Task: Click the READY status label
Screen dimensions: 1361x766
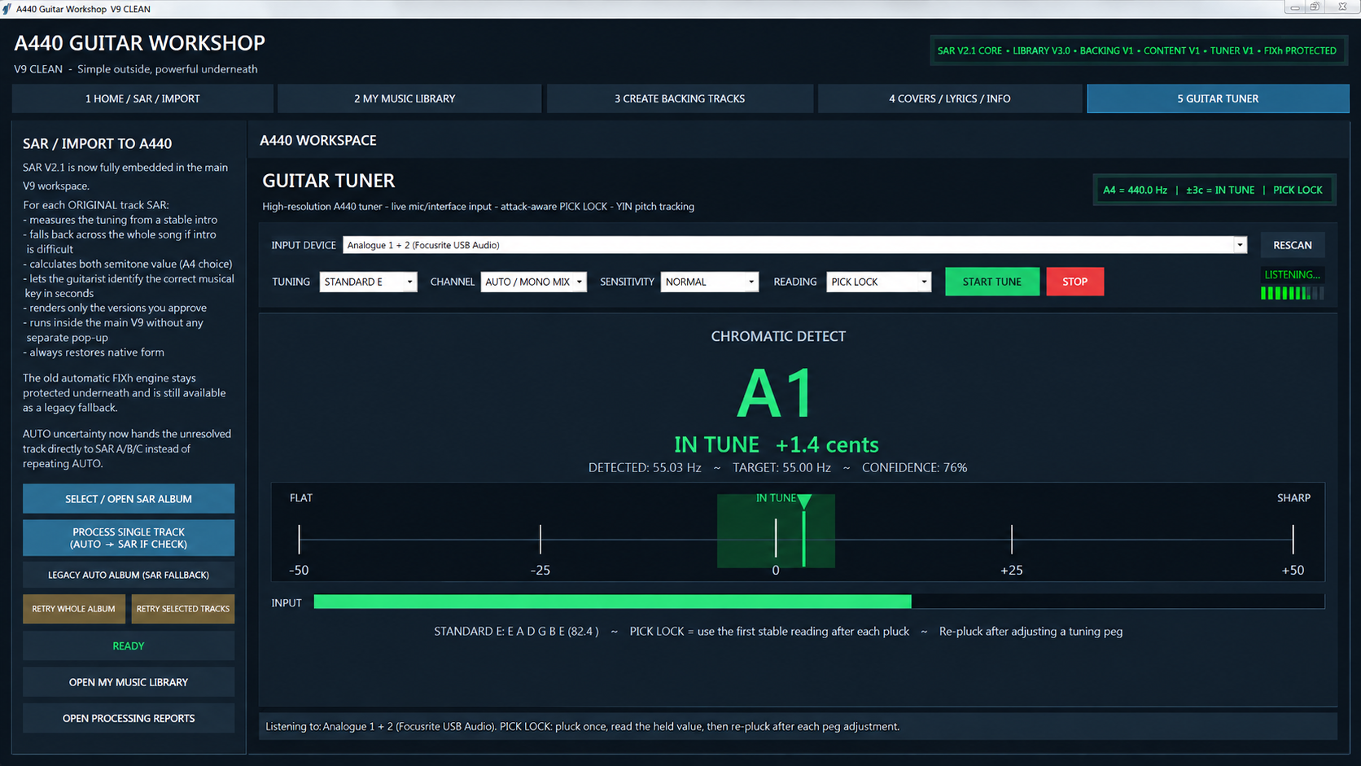Action: tap(129, 646)
